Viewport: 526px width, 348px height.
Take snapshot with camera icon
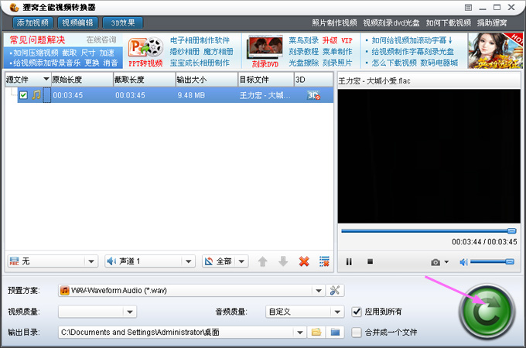(x=435, y=262)
